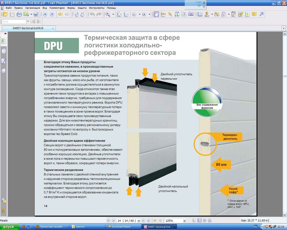Click the Typewriter T icon
This screenshot has height=230, width=287.
(x=247, y=14)
